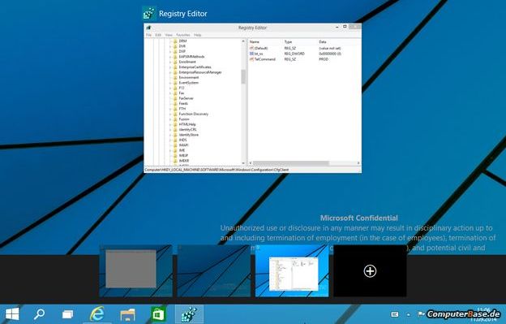Expand the IdentityCRL registry key
This screenshot has height=324, width=506.
point(170,130)
